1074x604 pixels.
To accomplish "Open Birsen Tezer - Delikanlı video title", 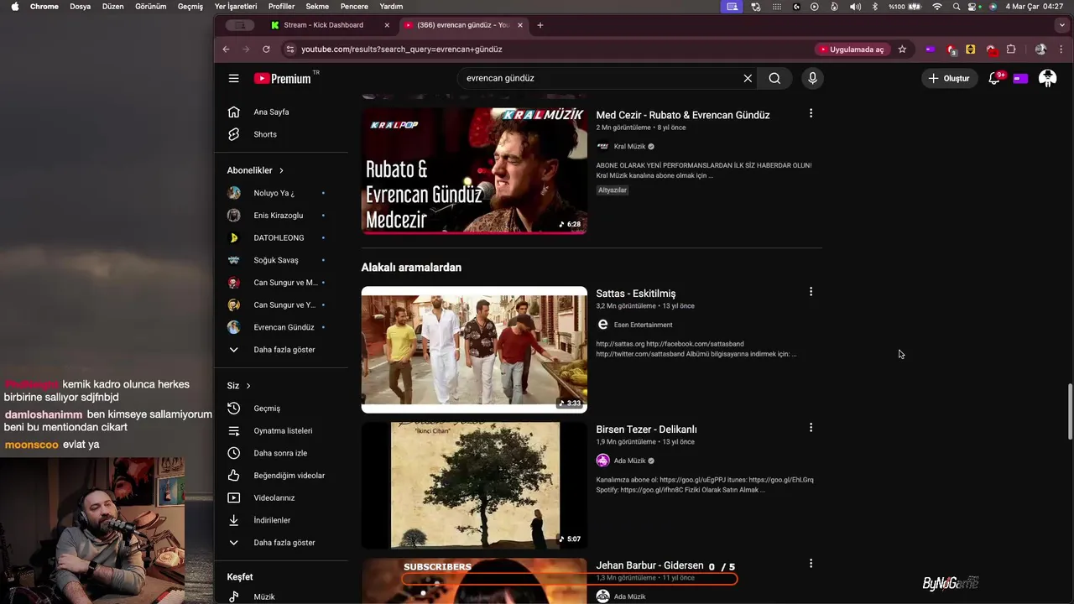I will [646, 430].
